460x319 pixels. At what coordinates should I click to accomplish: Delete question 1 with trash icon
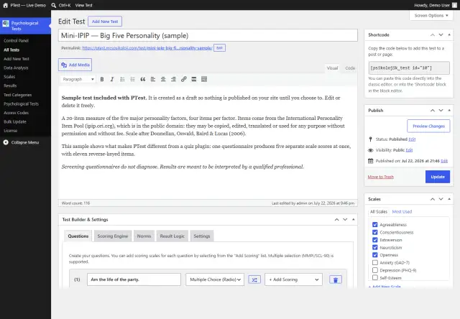tap(336, 279)
